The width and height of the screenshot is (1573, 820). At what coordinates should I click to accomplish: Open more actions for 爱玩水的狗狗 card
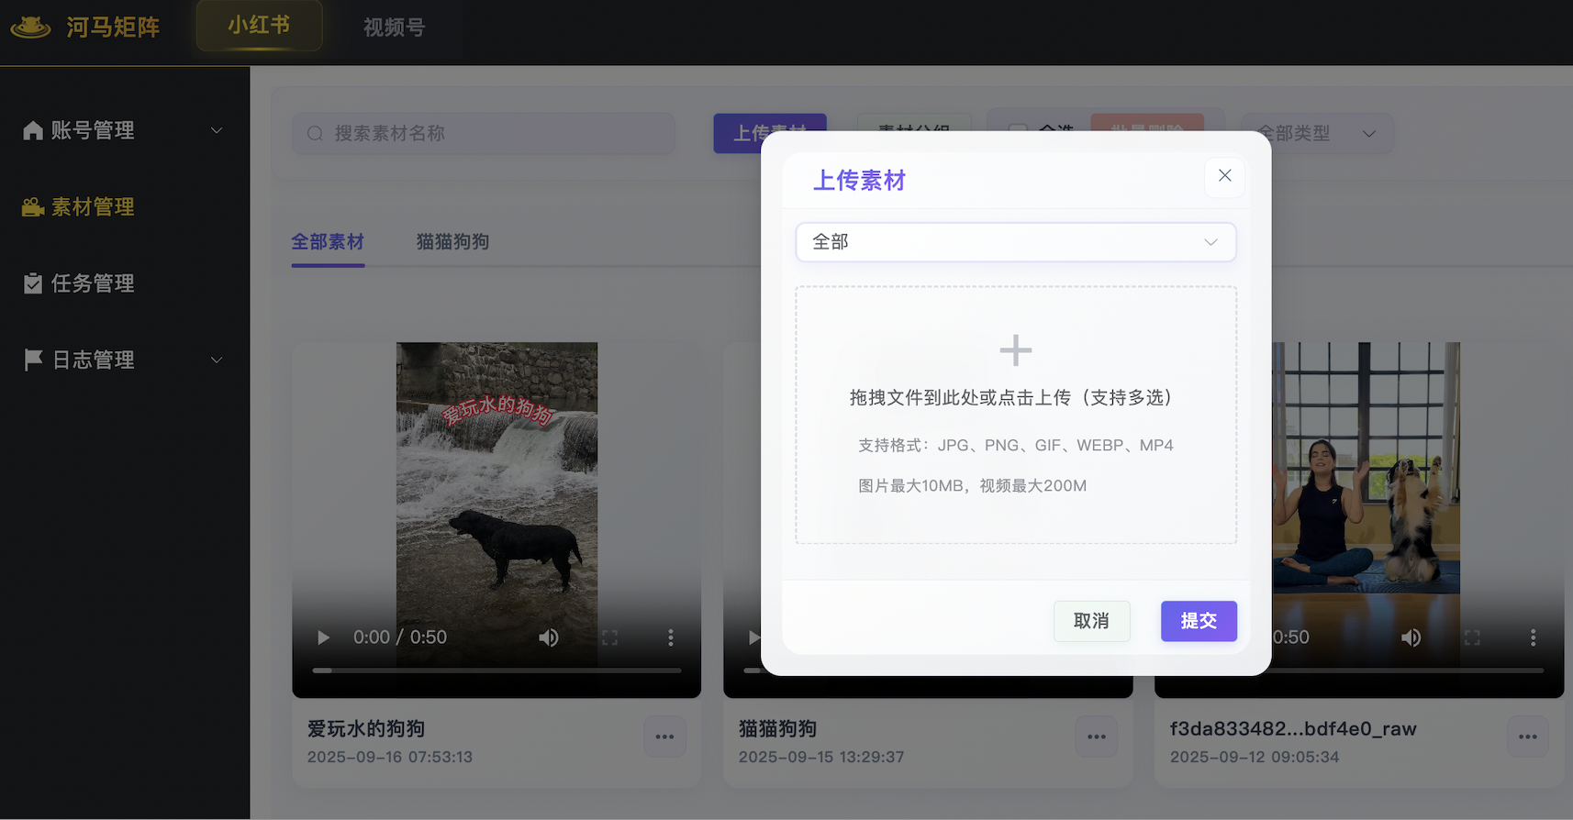[664, 737]
